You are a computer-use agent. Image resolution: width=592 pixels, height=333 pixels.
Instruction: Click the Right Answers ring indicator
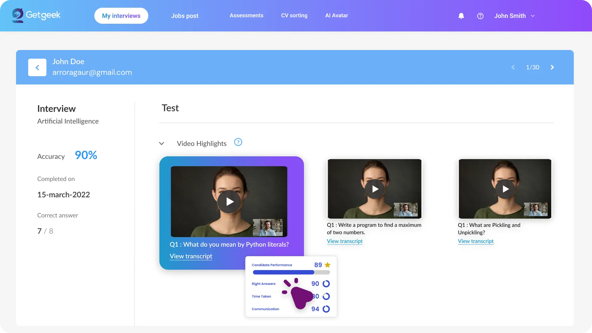click(x=326, y=284)
